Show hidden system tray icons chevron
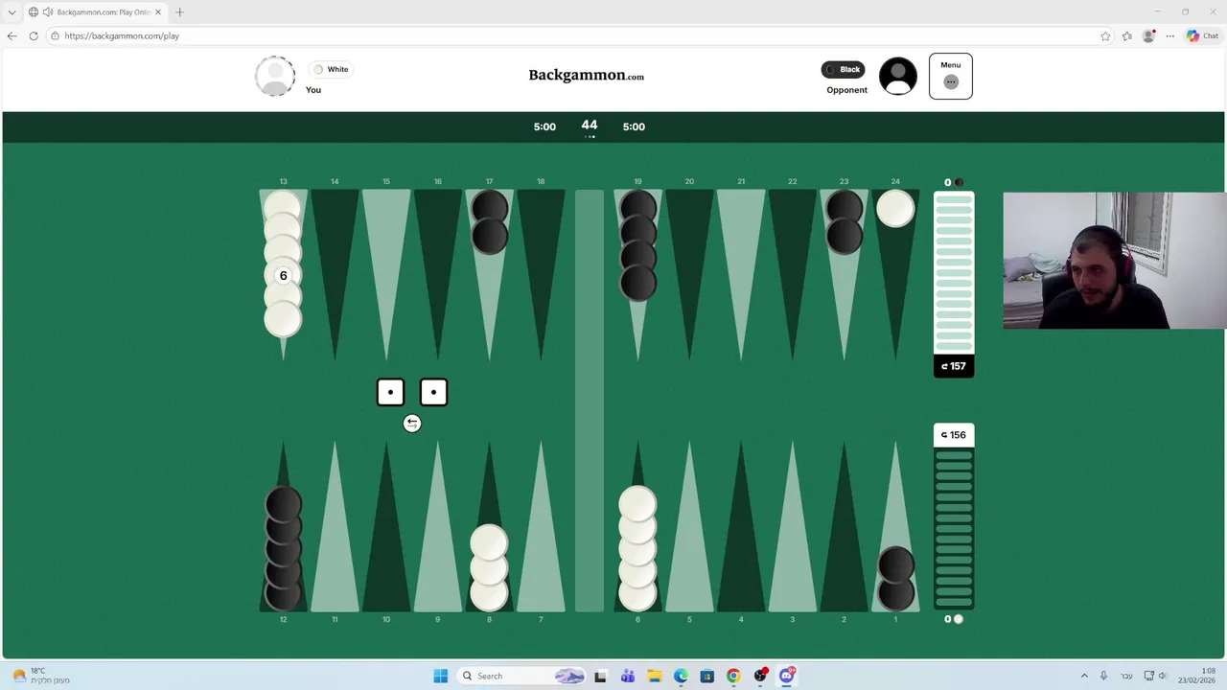The width and height of the screenshot is (1227, 690). tap(1084, 676)
